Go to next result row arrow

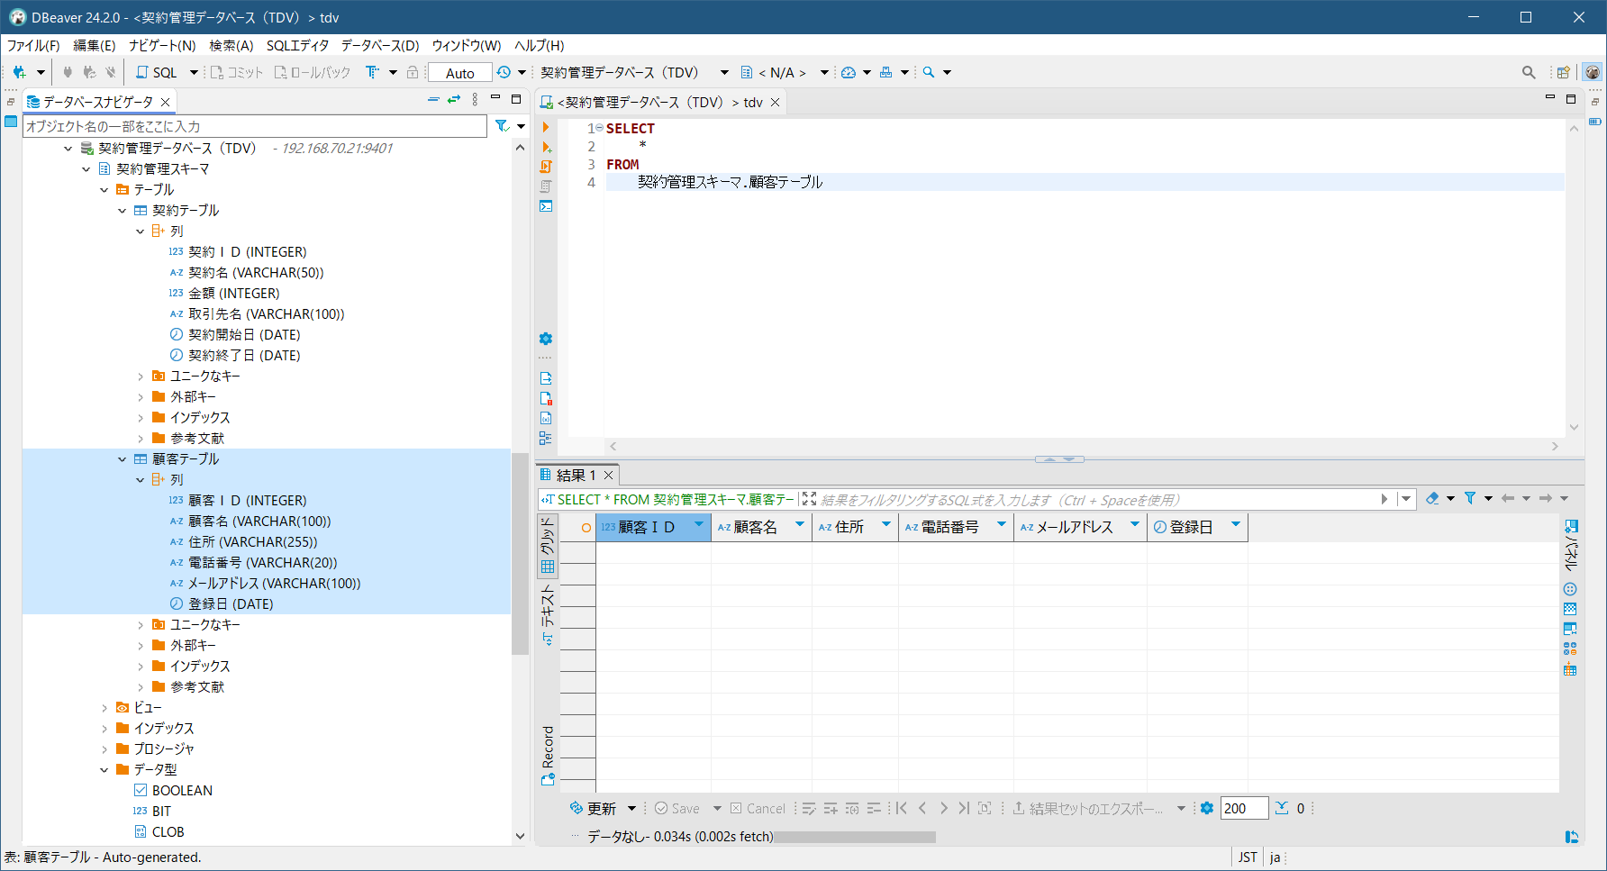click(943, 808)
